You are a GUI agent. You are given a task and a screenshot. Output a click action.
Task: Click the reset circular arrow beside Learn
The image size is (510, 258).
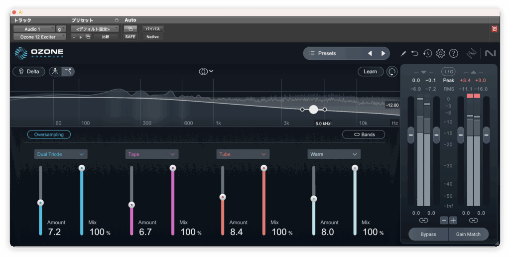[x=392, y=72]
